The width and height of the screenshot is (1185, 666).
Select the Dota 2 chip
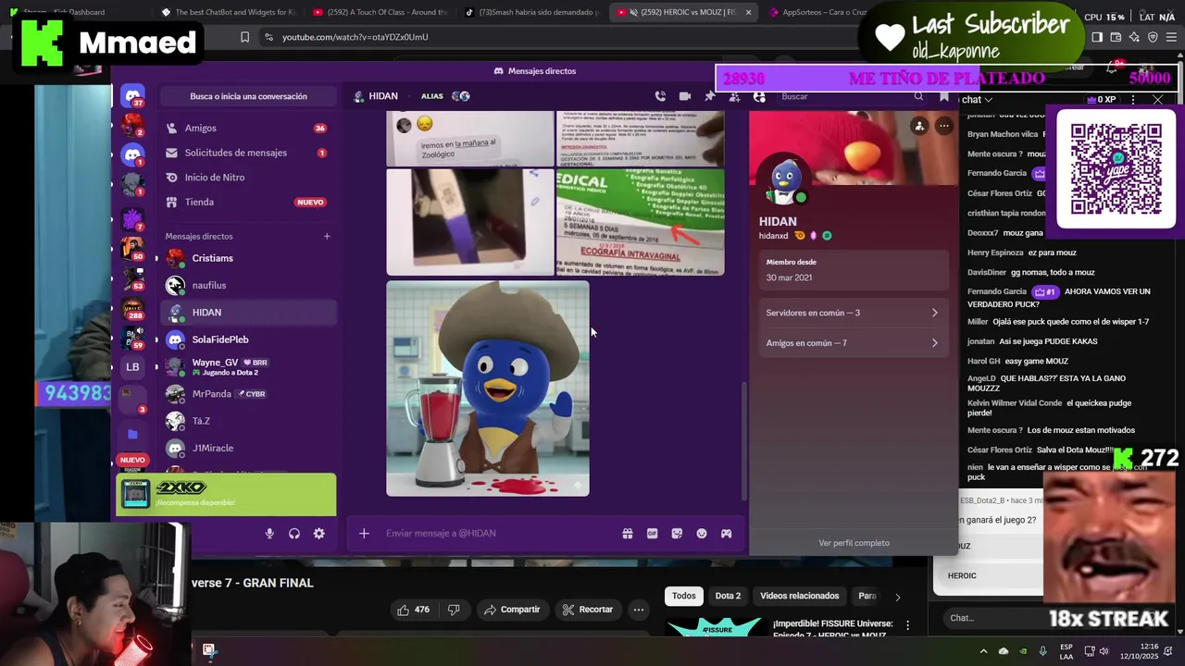[728, 597]
